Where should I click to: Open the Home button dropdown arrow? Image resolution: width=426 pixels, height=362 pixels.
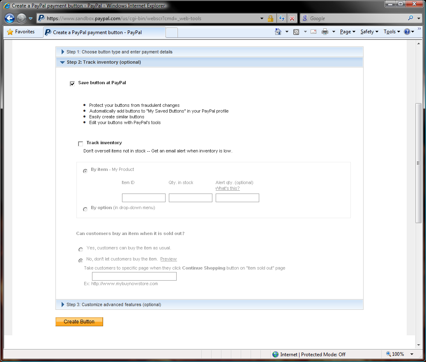(x=287, y=32)
